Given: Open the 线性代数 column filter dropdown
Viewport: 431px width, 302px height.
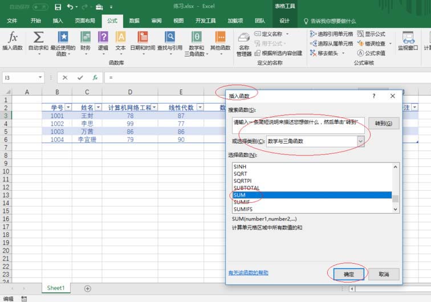Looking at the screenshot, I should click(200, 107).
